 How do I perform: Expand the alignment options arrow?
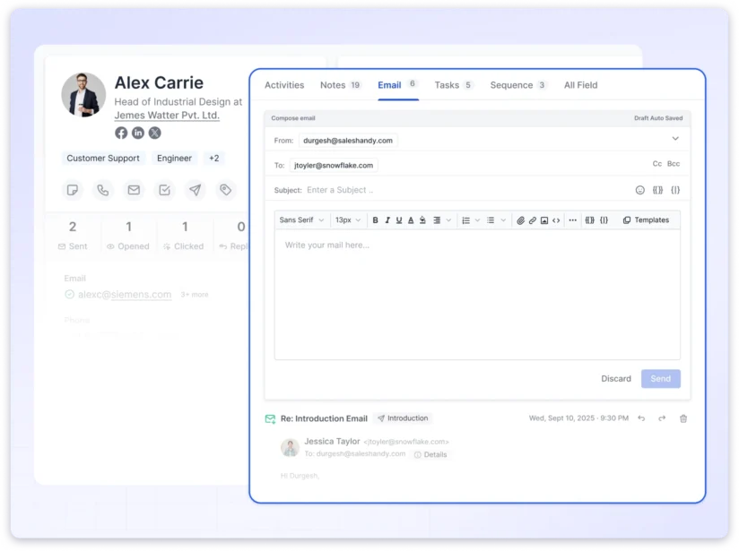tap(448, 220)
